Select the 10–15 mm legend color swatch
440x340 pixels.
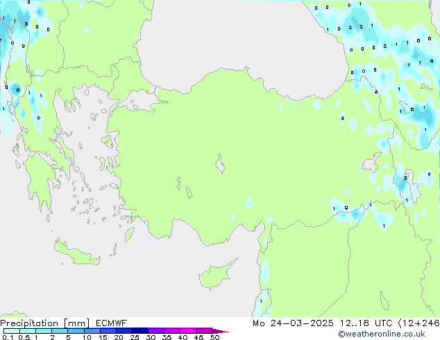click(x=92, y=331)
